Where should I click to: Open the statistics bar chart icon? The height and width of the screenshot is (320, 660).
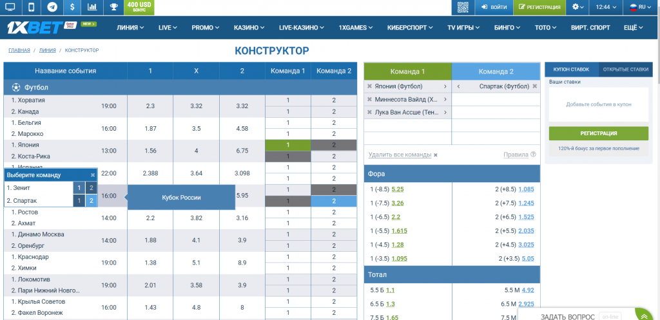(93, 7)
